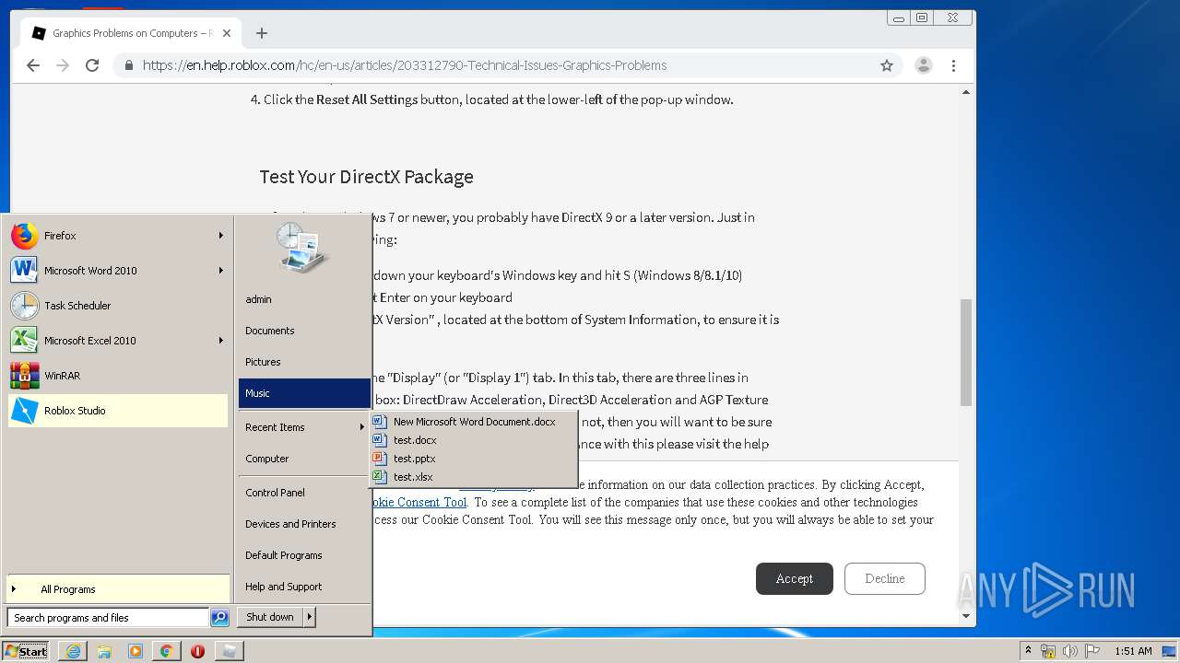Click the last taskbar program icon

229,651
